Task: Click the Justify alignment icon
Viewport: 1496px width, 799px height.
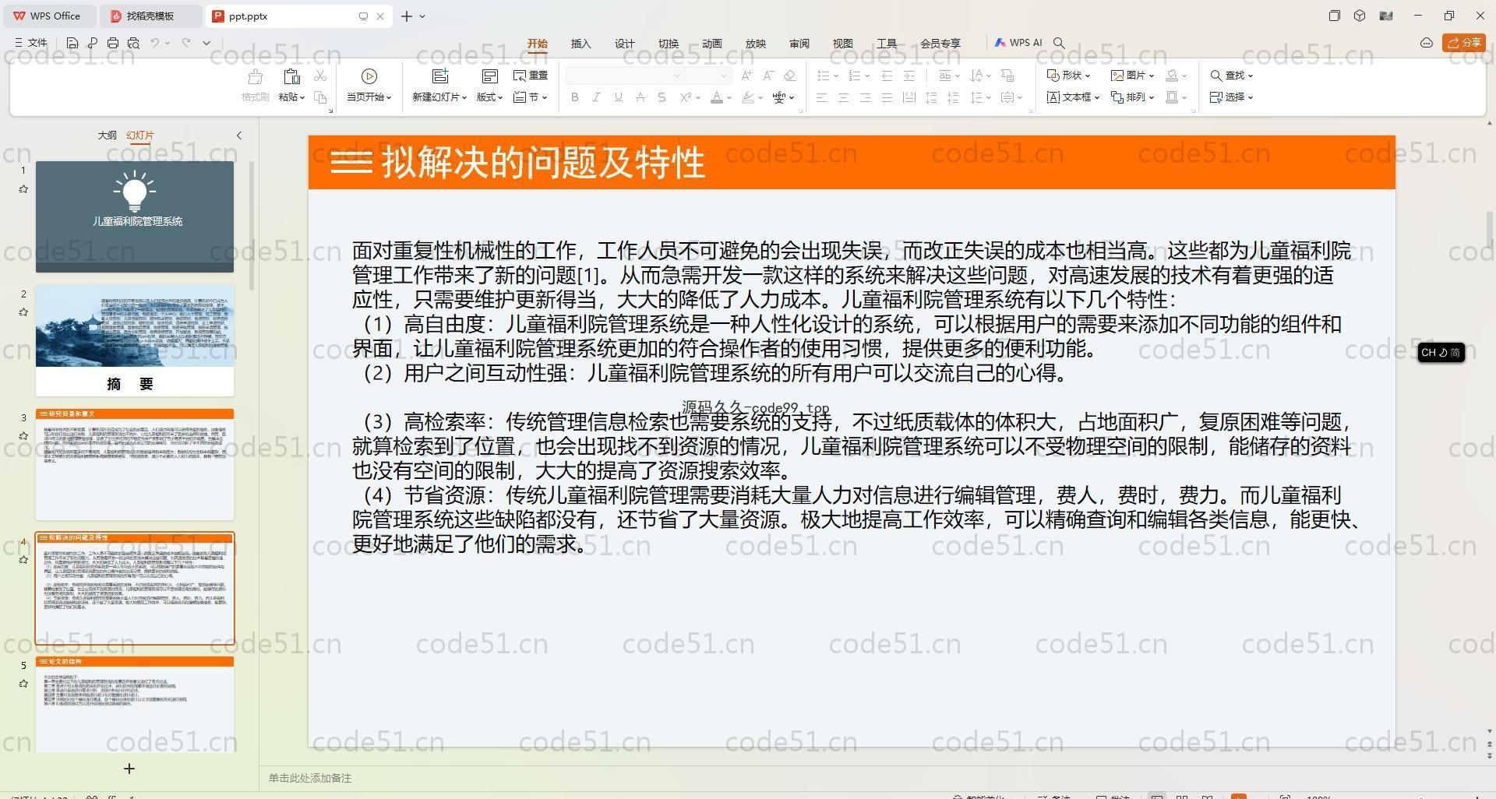Action: click(x=887, y=97)
